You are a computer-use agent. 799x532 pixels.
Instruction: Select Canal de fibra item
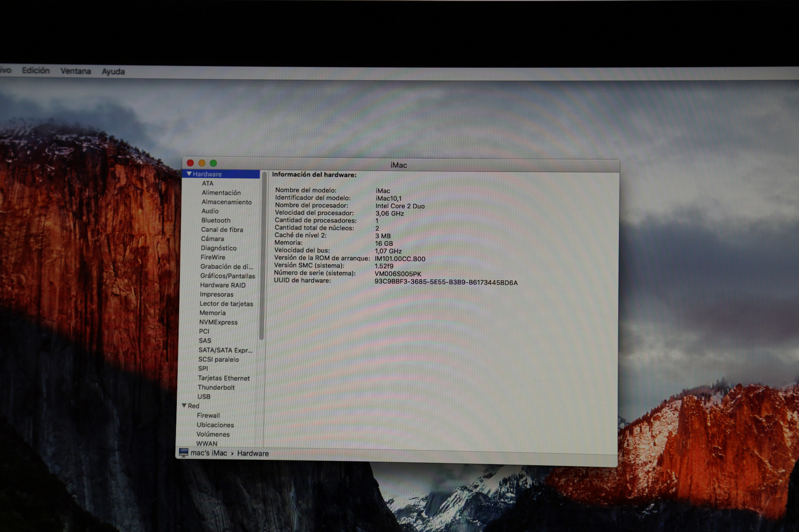(x=222, y=229)
